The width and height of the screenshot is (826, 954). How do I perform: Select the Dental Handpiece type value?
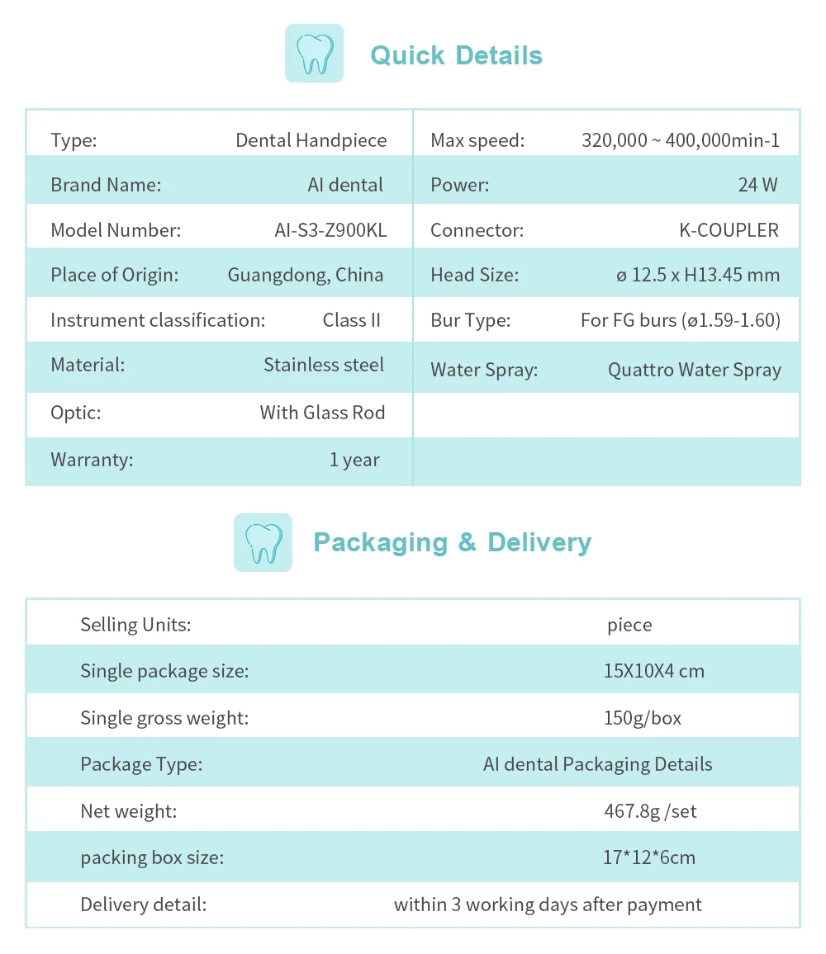click(311, 140)
